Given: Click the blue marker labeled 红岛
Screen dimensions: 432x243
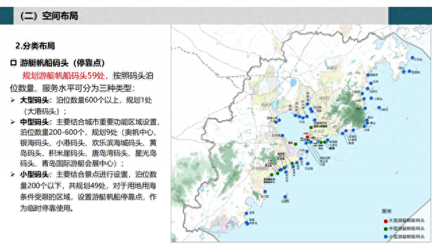Looking at the screenshot, I should point(303,118).
